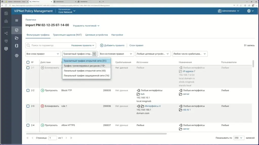Switch to Настройки tab

[117, 35]
